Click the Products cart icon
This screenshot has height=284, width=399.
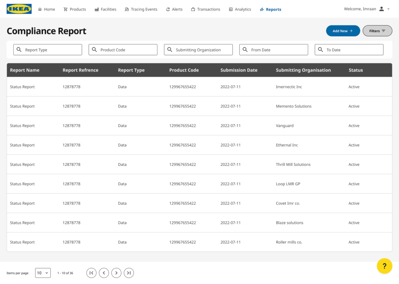(x=65, y=9)
